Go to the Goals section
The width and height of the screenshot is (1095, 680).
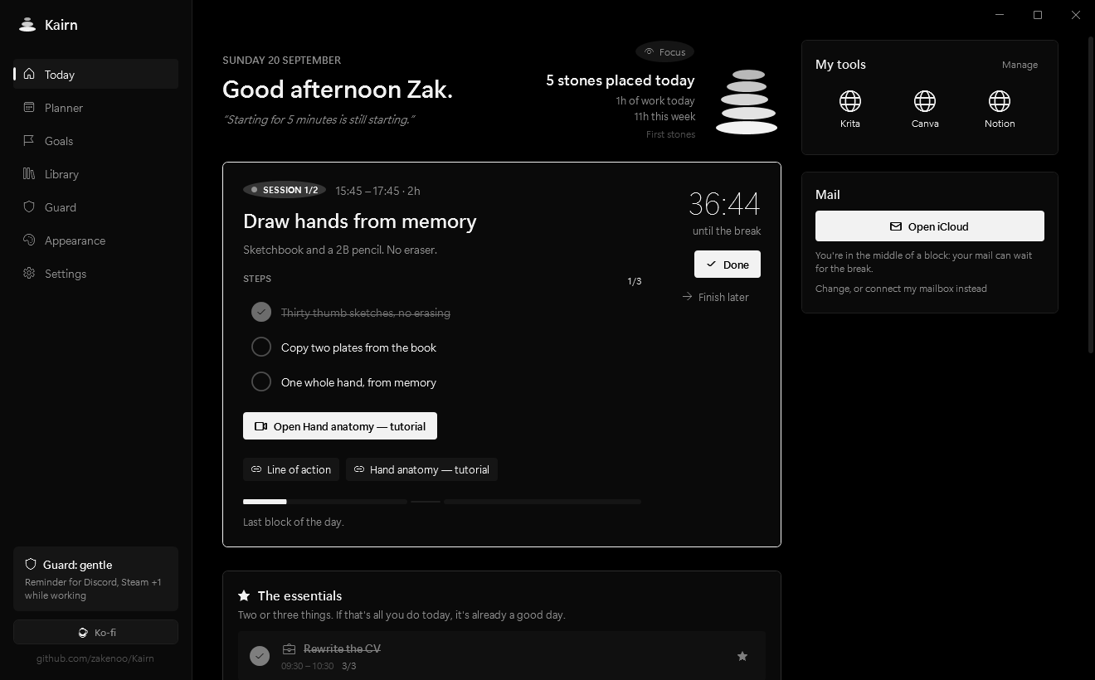pos(95,140)
